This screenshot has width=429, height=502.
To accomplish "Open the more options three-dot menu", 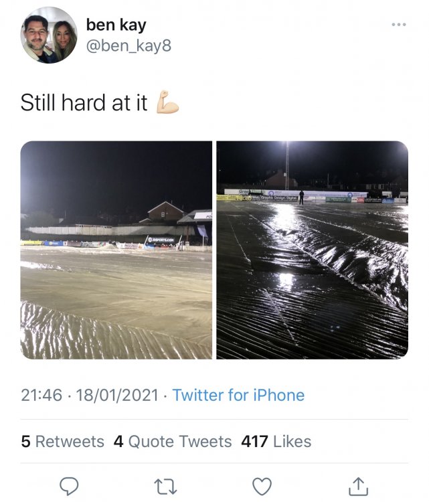I will pyautogui.click(x=400, y=25).
